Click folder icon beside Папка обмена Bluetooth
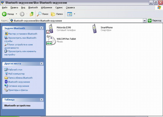The image size is (163, 117). pos(6,78)
